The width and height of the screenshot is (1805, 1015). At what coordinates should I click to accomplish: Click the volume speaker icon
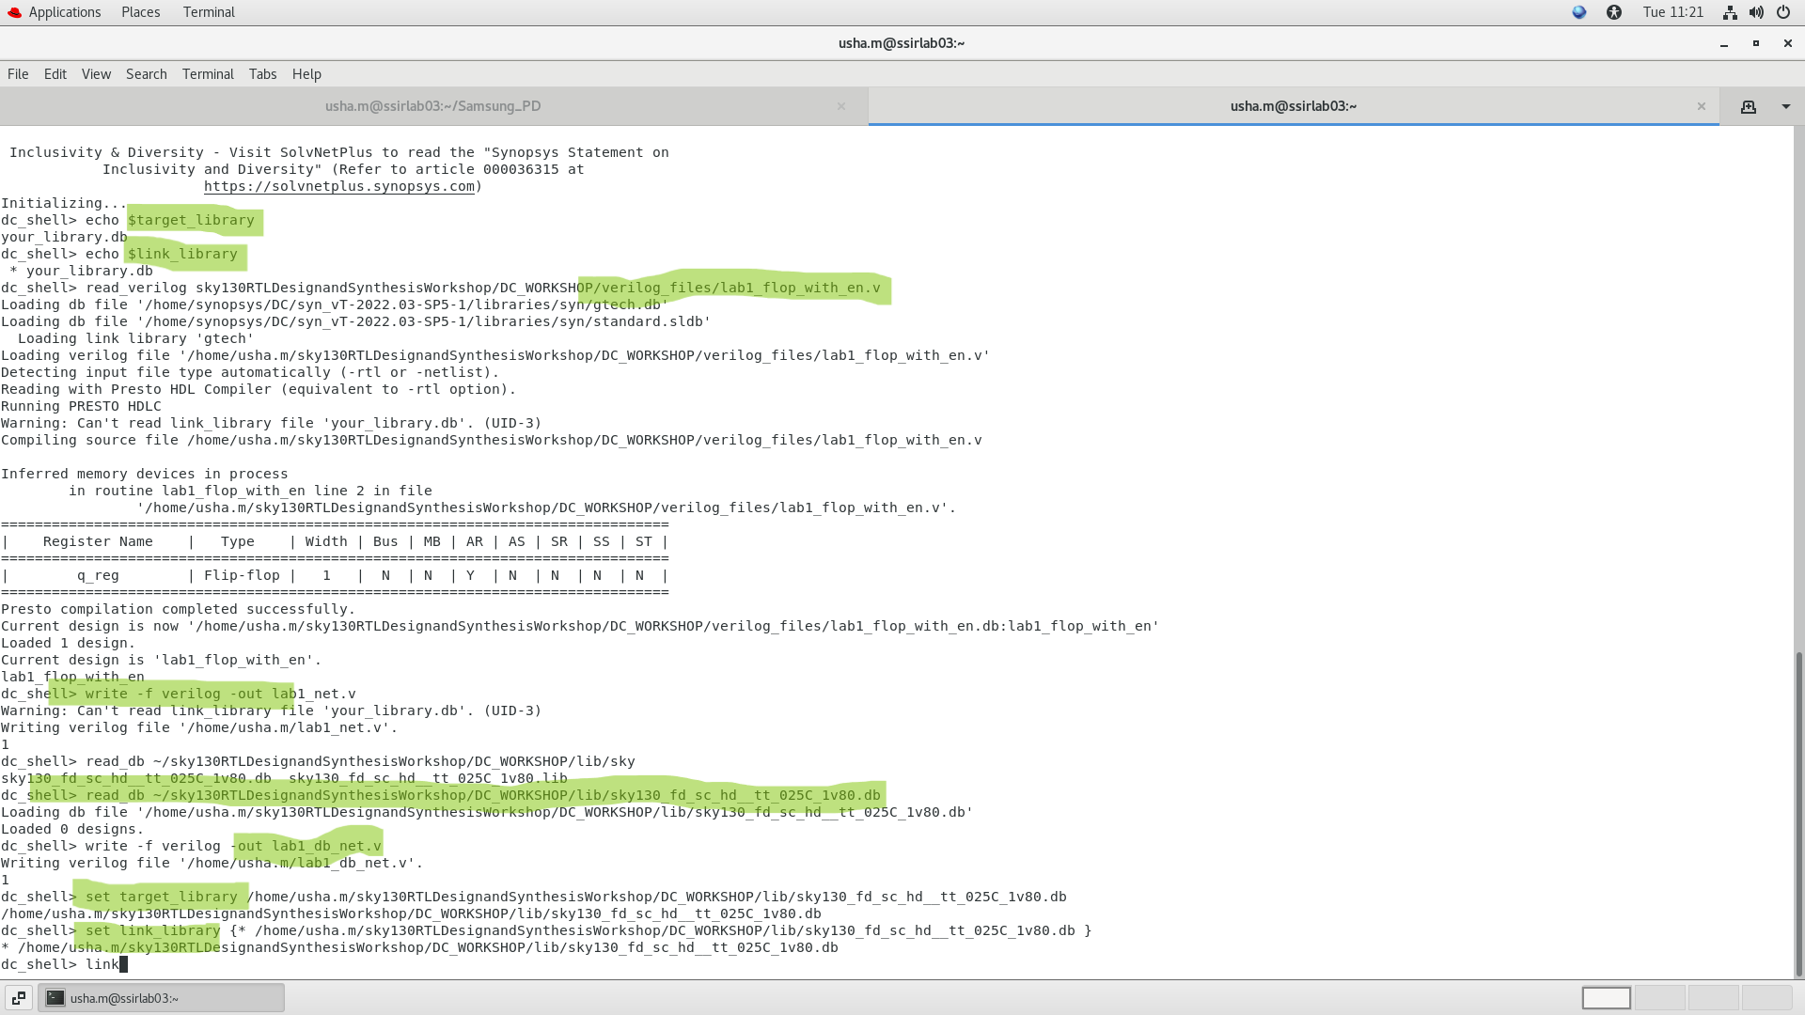click(x=1755, y=12)
